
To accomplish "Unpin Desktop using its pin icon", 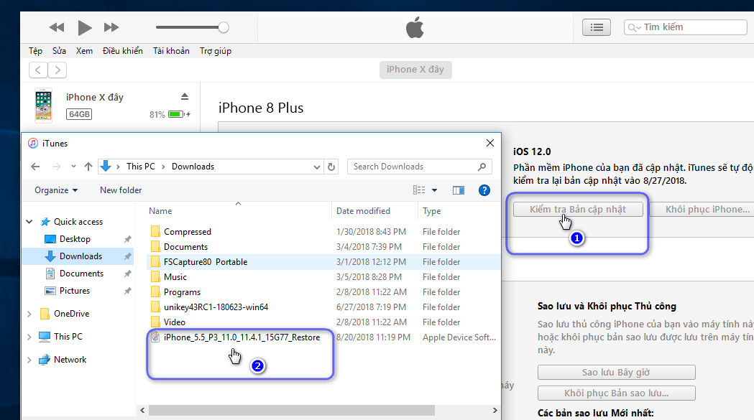I will [x=127, y=239].
